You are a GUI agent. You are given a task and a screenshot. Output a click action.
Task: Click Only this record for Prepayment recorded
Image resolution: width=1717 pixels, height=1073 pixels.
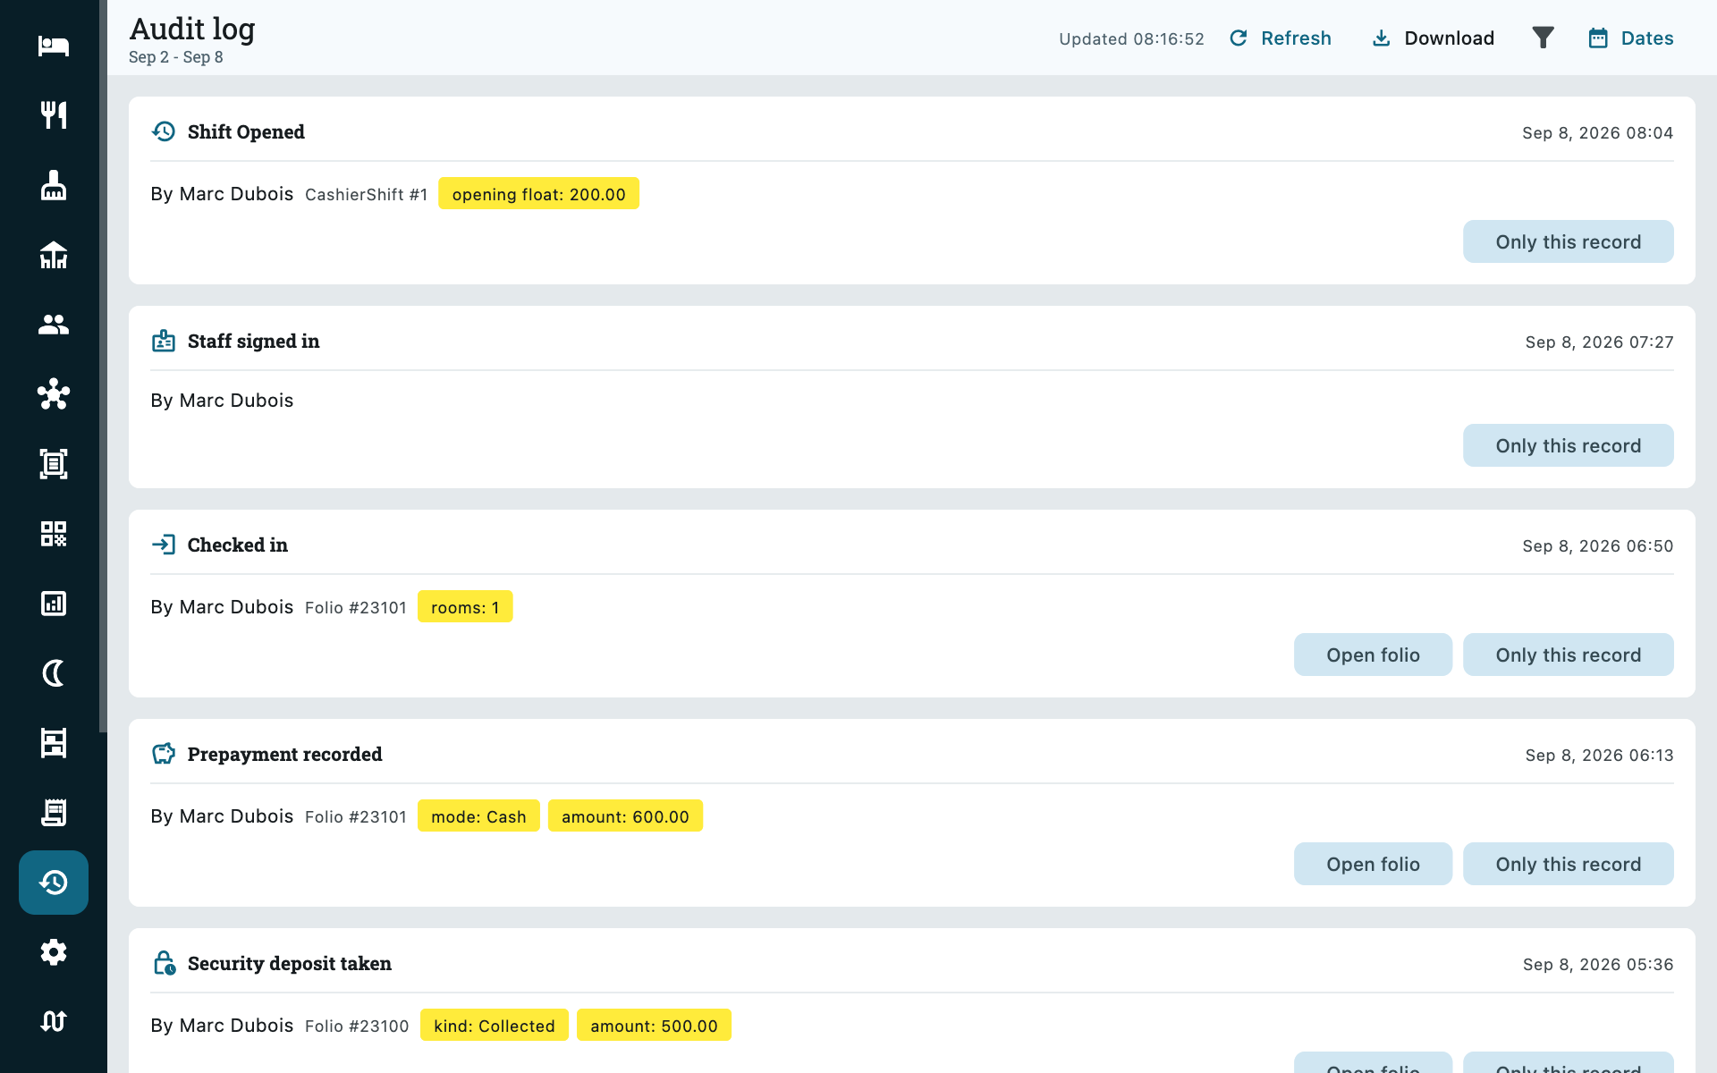tap(1568, 864)
